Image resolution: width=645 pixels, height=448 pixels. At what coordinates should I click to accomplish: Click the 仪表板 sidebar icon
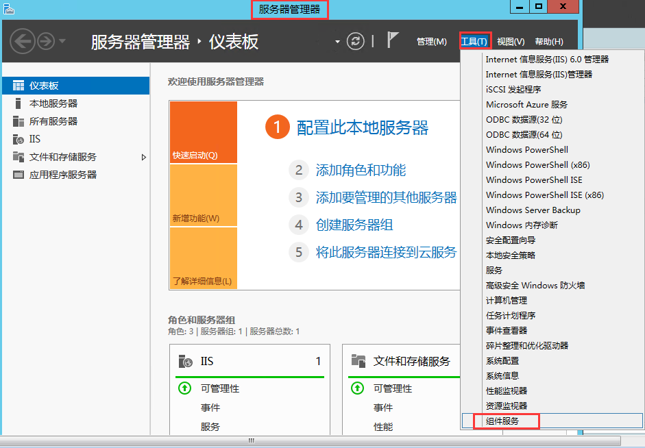(x=19, y=86)
